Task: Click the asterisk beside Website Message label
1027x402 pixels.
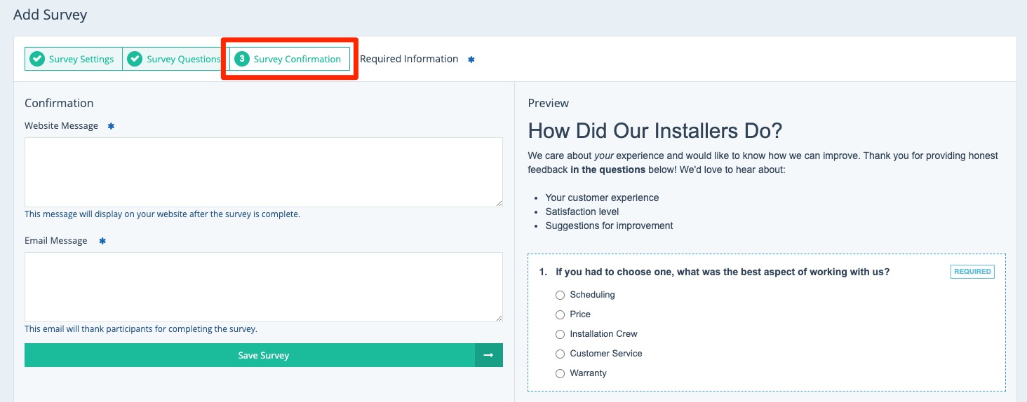Action: pyautogui.click(x=111, y=126)
